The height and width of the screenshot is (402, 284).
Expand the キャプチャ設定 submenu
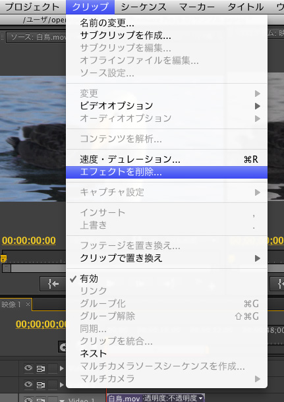click(x=167, y=192)
